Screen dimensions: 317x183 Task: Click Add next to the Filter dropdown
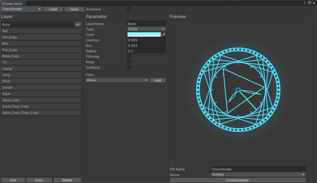(158, 80)
